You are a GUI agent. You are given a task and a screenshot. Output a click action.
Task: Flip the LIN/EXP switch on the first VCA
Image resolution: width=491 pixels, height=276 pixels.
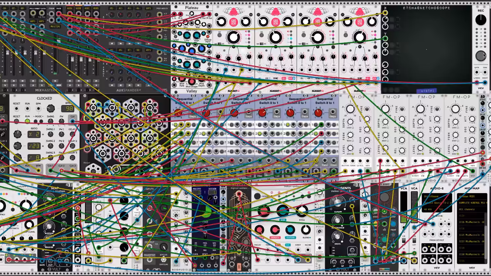pyautogui.click(x=404, y=241)
